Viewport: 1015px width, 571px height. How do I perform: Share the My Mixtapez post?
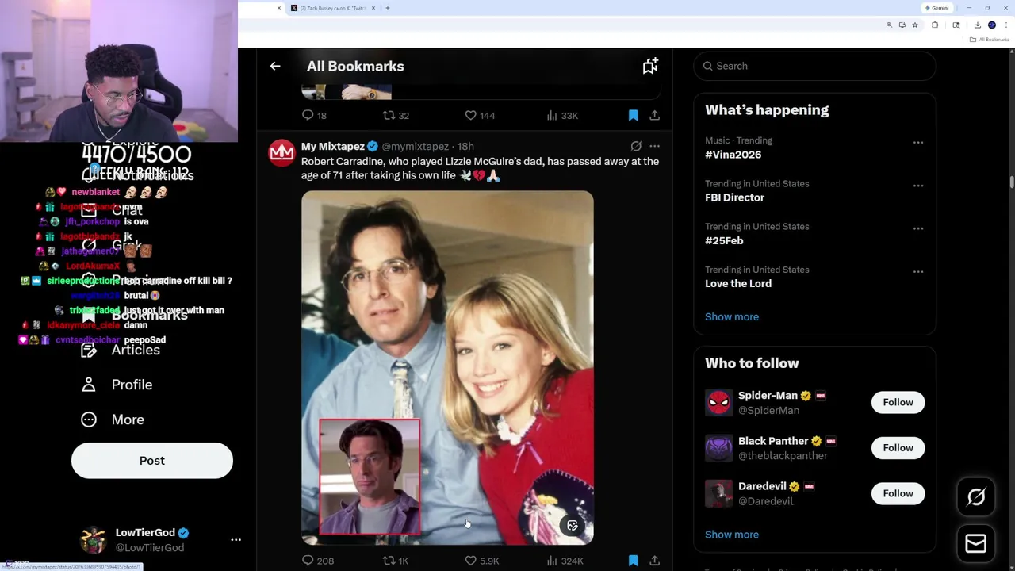point(654,561)
